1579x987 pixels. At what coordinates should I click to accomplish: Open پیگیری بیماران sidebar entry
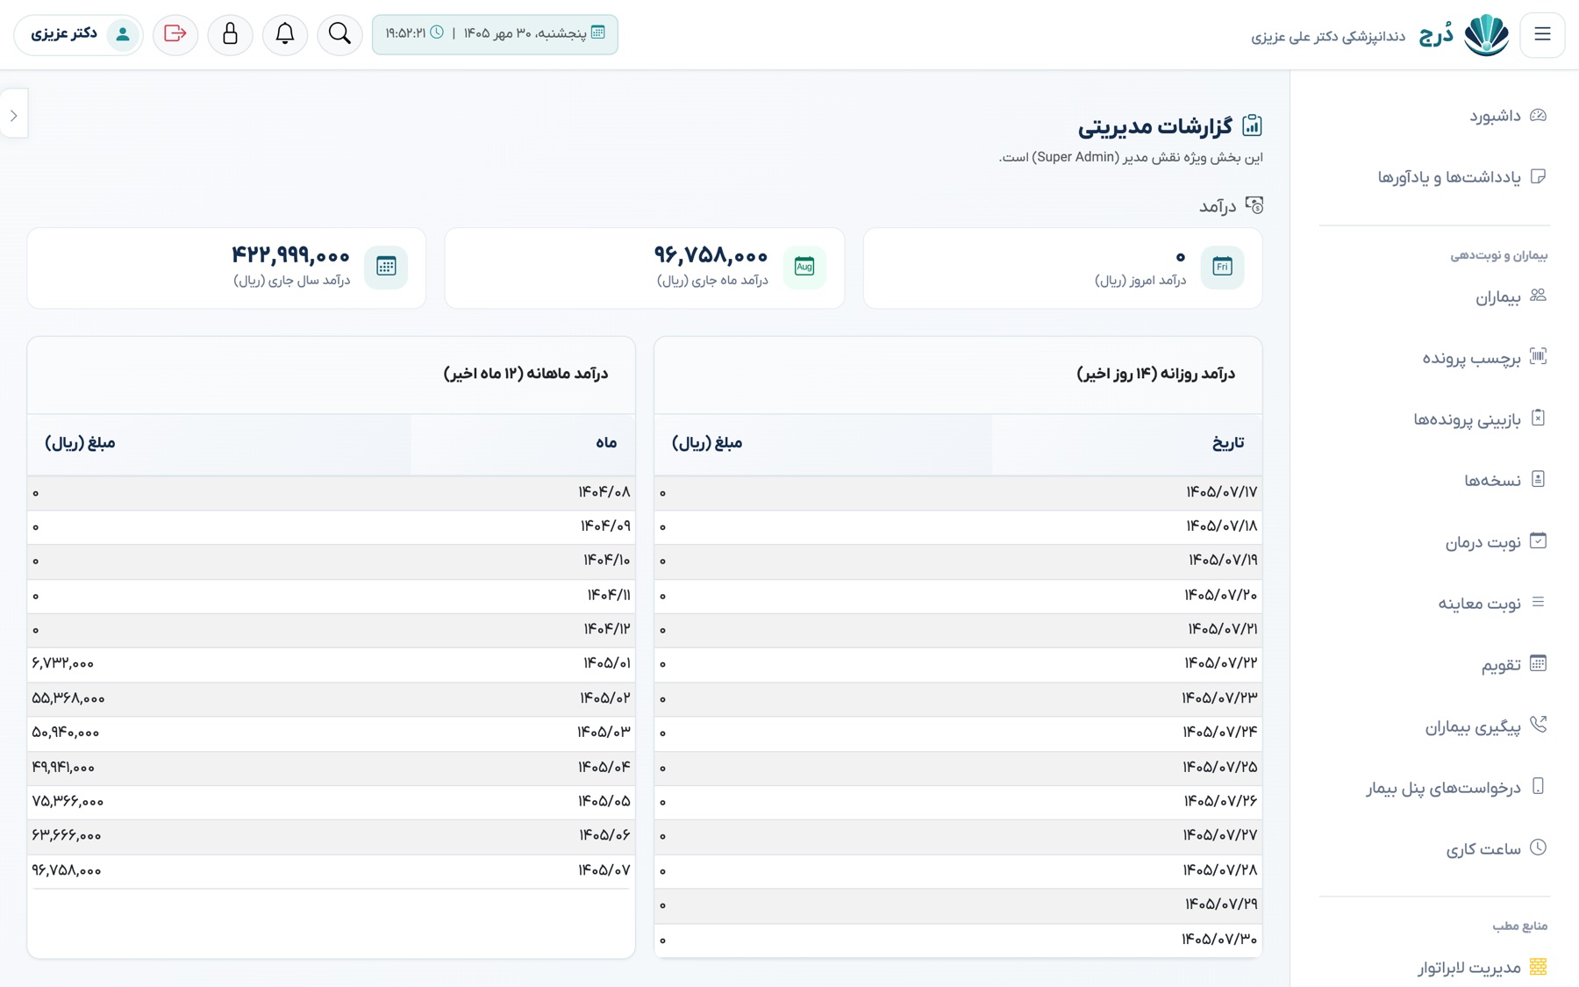pyautogui.click(x=1485, y=726)
